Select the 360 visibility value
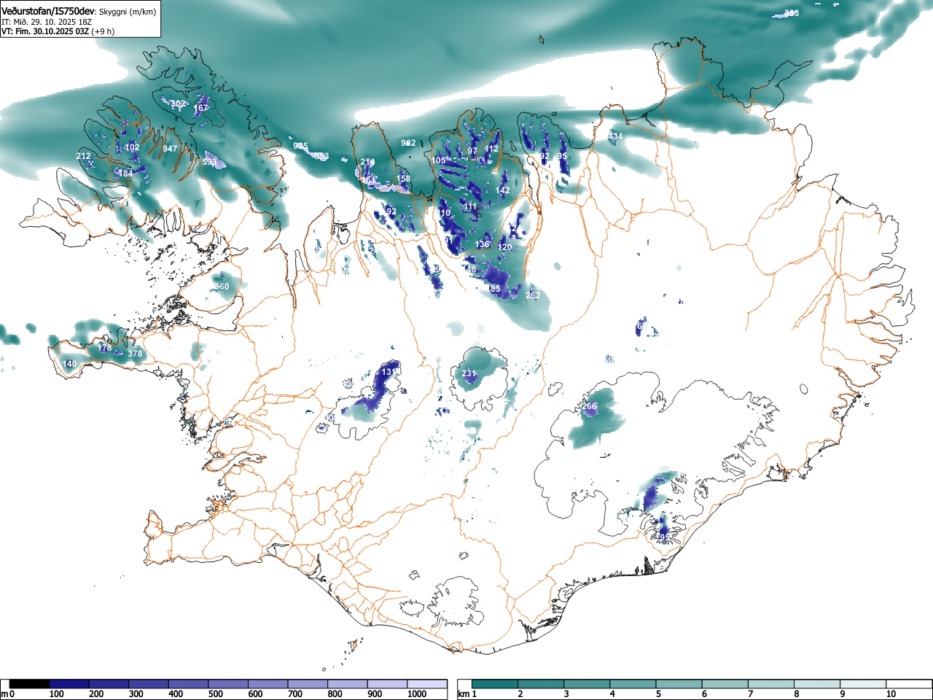 (222, 287)
